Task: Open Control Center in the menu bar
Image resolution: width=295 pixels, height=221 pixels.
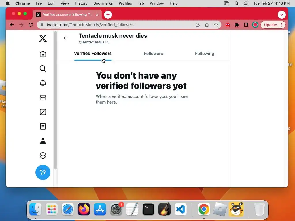Action: pyautogui.click(x=246, y=3)
